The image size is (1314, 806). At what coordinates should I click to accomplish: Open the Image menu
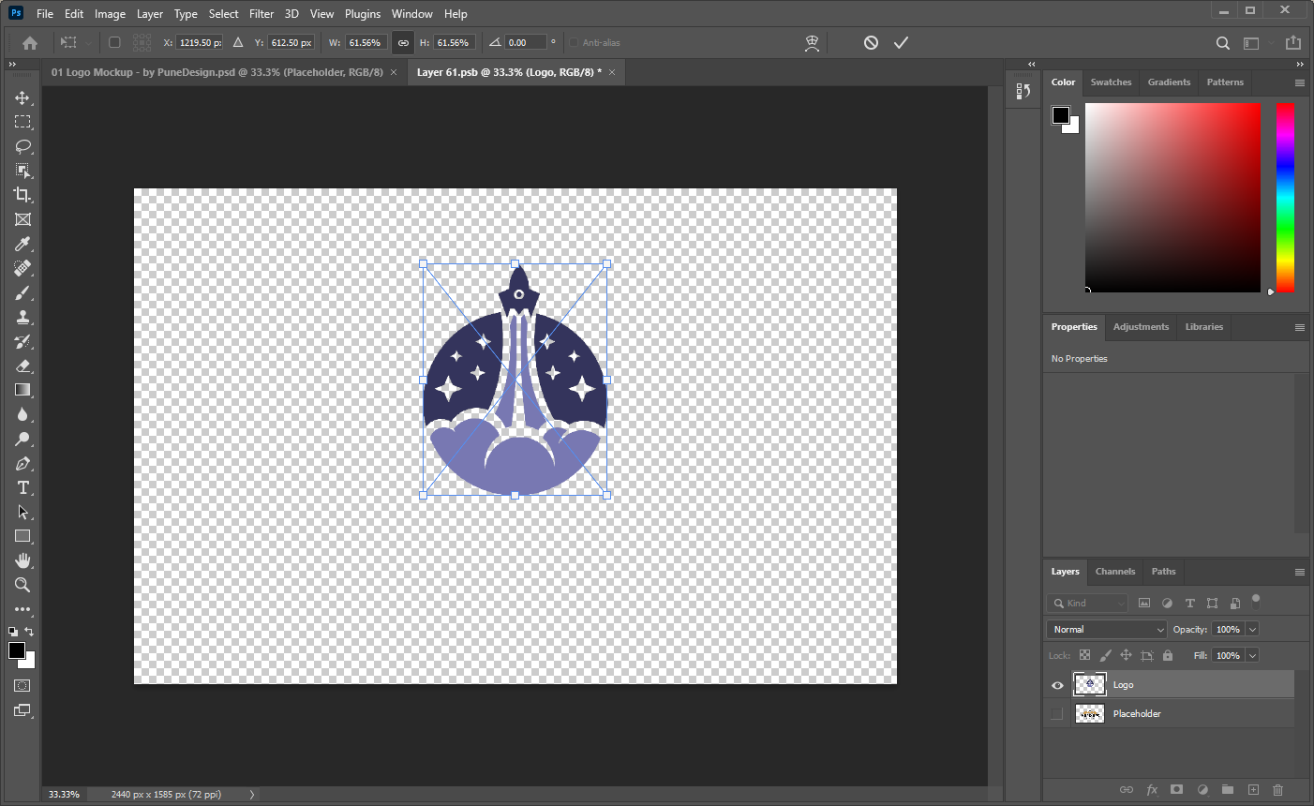coord(110,14)
